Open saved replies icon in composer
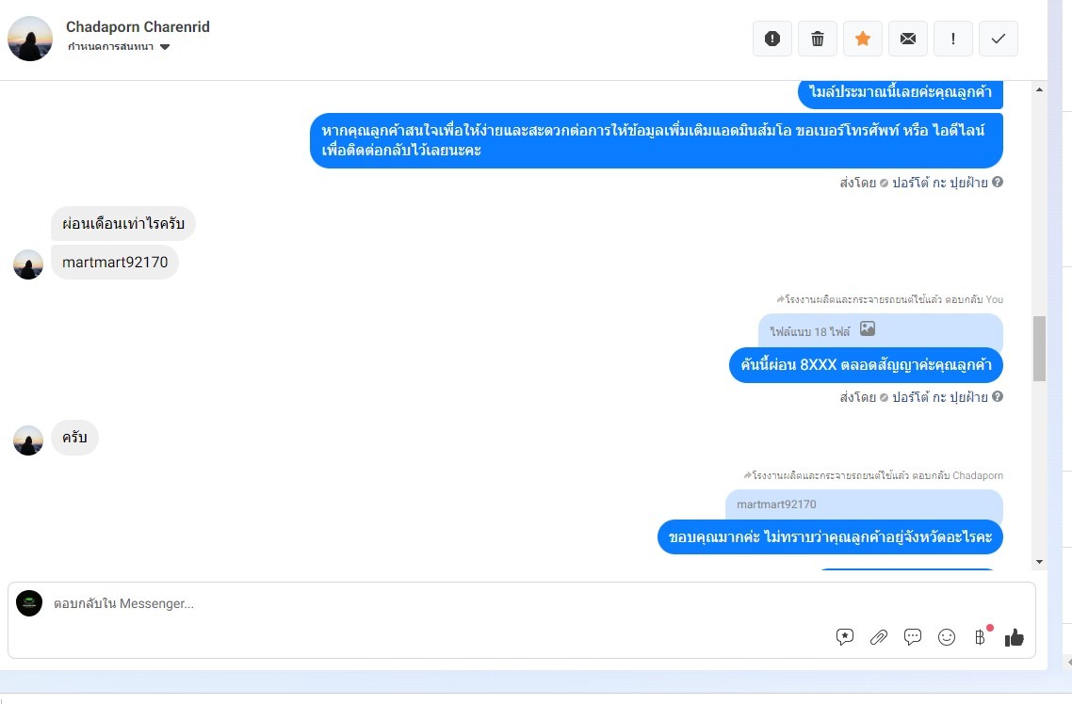This screenshot has height=704, width=1072. pos(845,637)
